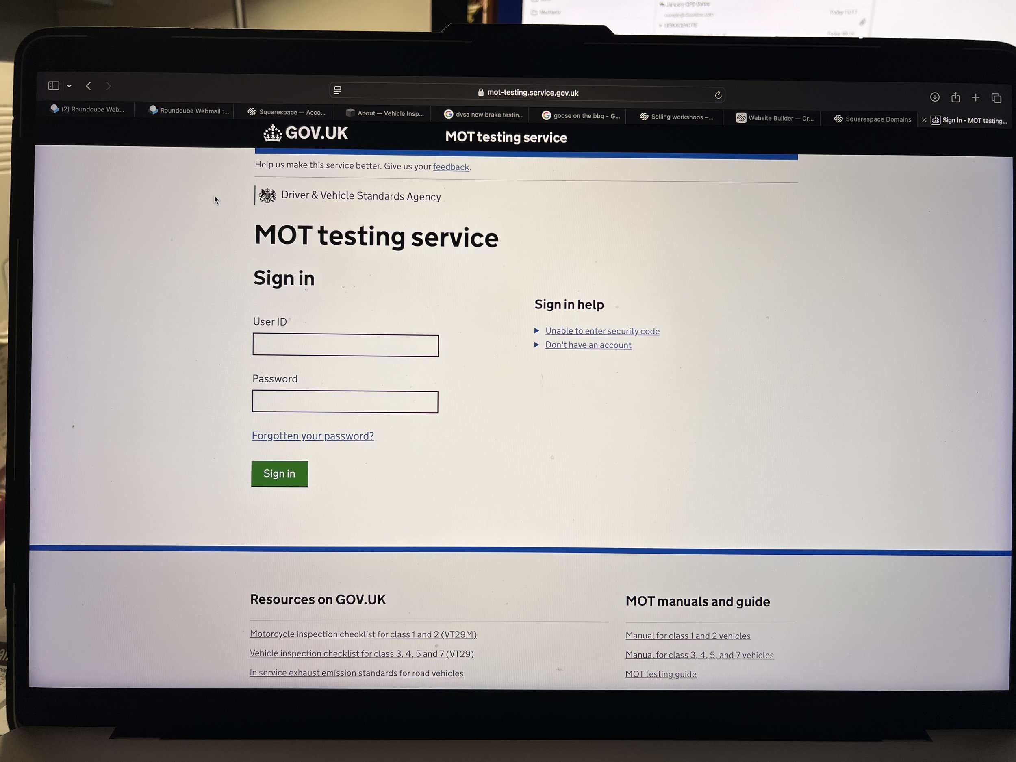Click the padlock icon in the address bar

click(x=481, y=92)
